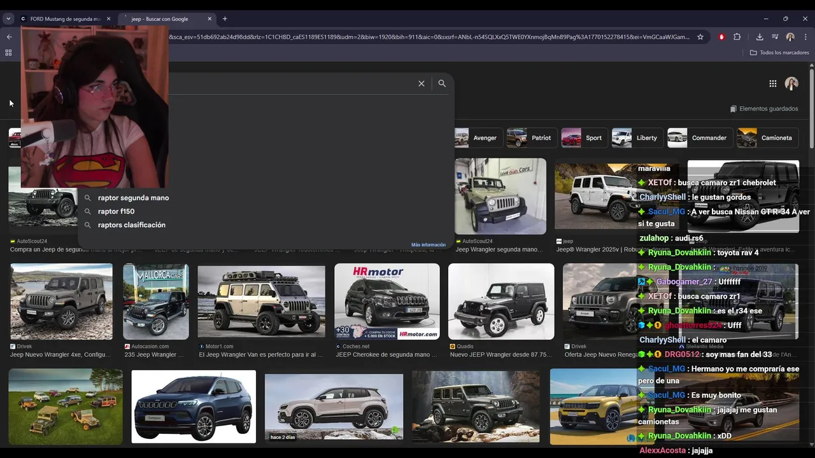Click chat message soy mas fan del 33
The image size is (815, 458).
coord(739,354)
